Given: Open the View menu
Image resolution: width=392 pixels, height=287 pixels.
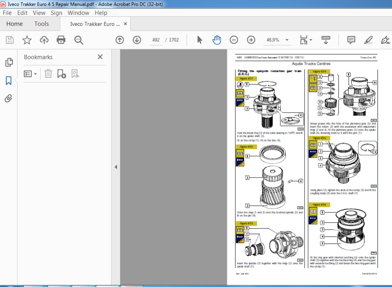Looking at the screenshot, I should pyautogui.click(x=39, y=13).
